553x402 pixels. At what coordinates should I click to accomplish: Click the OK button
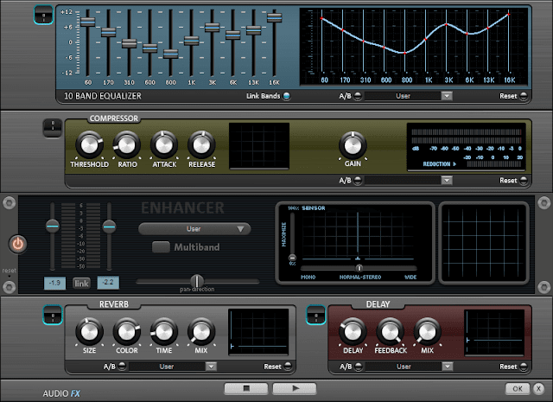[x=518, y=388]
